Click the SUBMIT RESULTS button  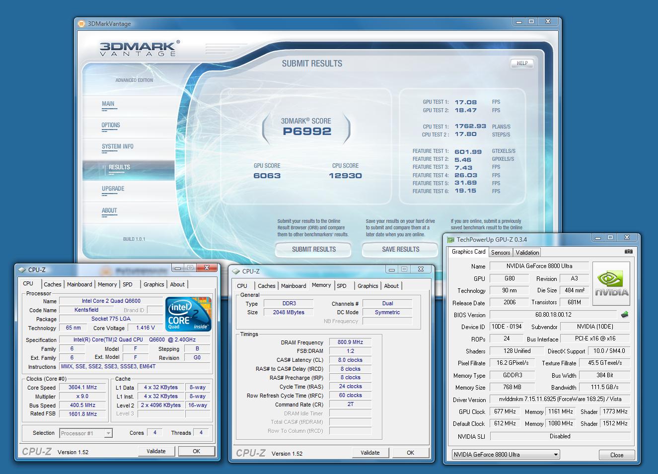coord(314,249)
